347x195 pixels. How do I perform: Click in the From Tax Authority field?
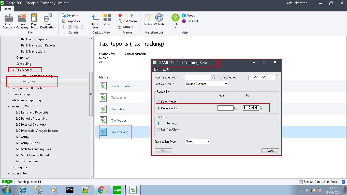[x=198, y=77]
